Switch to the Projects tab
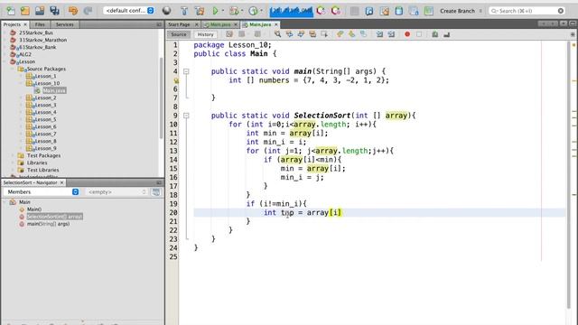This screenshot has width=578, height=325. click(x=12, y=24)
